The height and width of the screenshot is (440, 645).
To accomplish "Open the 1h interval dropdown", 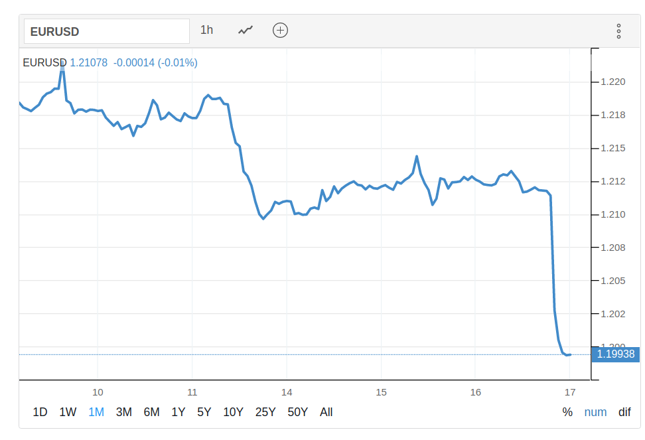I will pyautogui.click(x=207, y=31).
